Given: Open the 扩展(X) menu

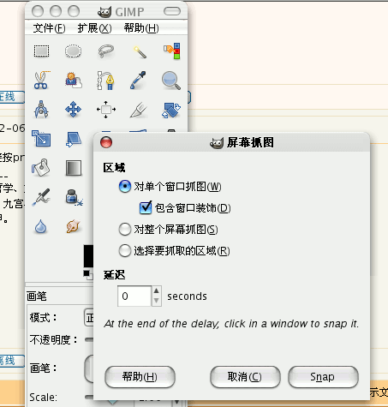Looking at the screenshot, I should (x=94, y=28).
